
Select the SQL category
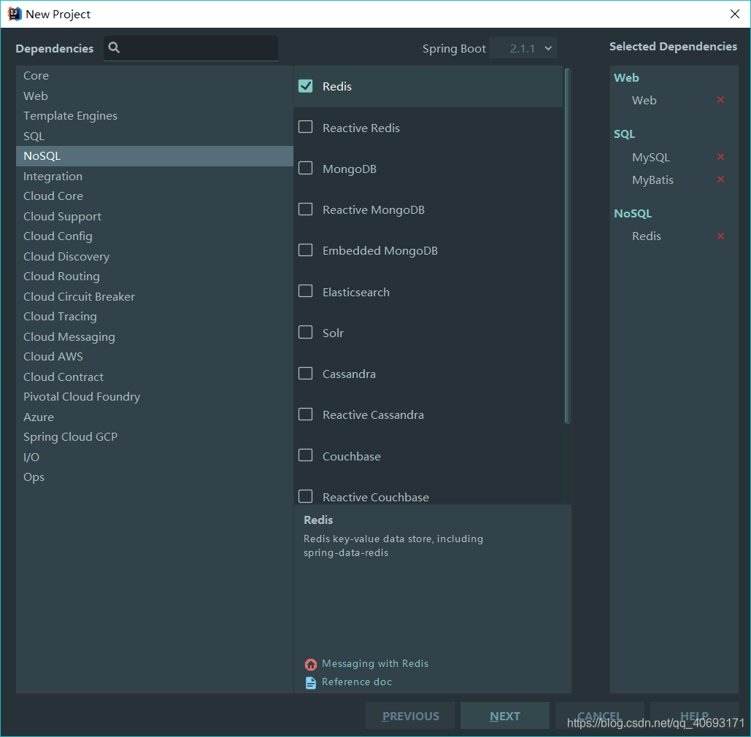tap(154, 136)
